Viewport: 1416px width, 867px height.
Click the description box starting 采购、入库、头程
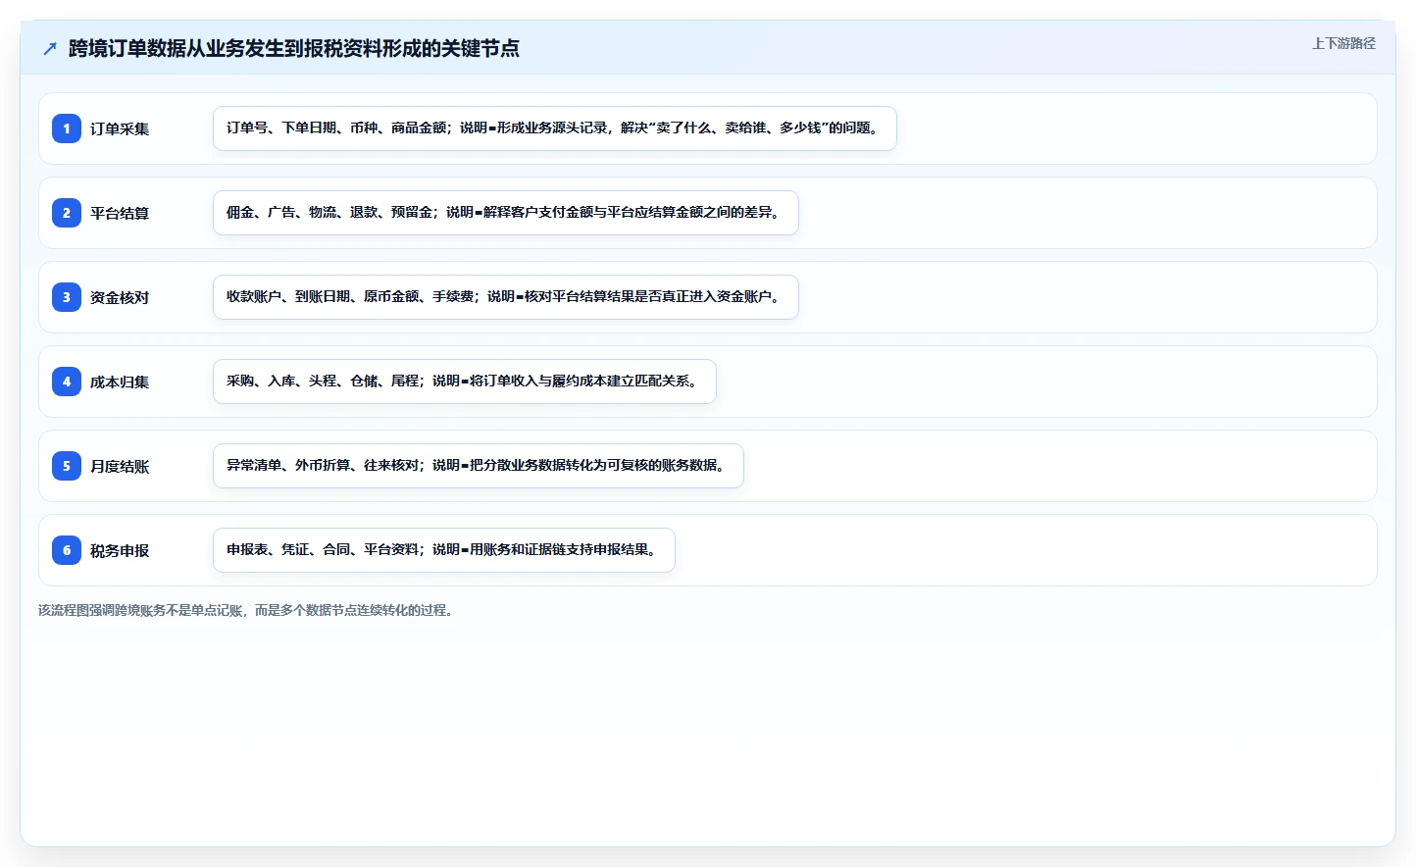tap(465, 382)
